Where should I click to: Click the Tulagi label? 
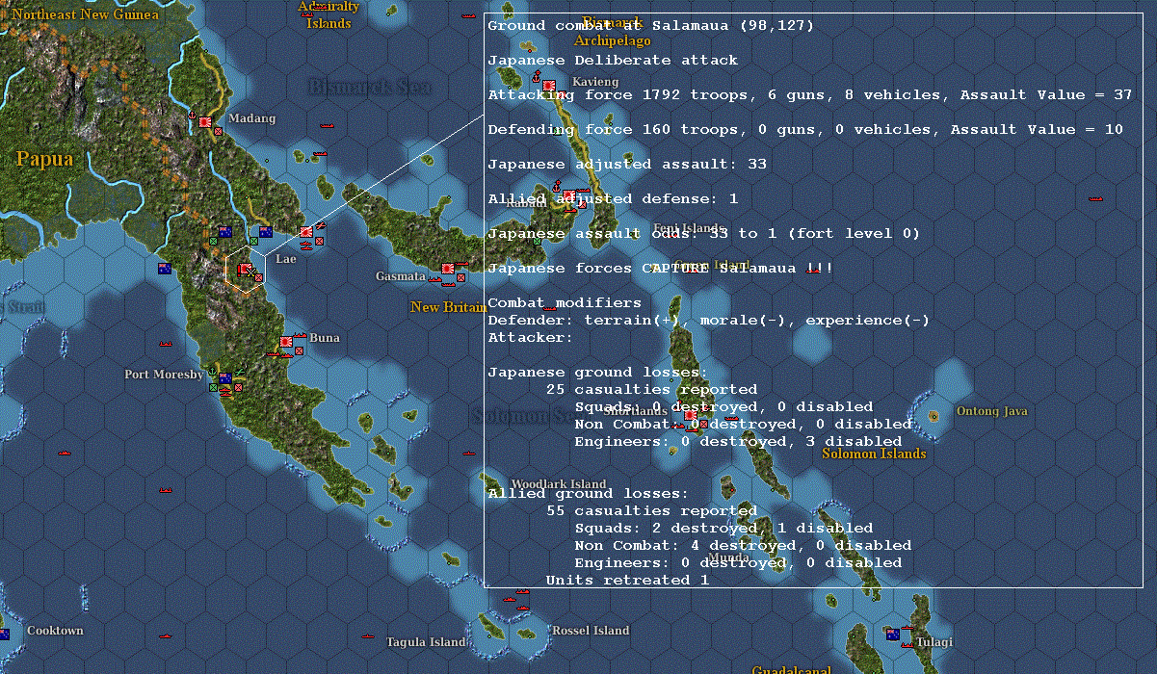934,642
